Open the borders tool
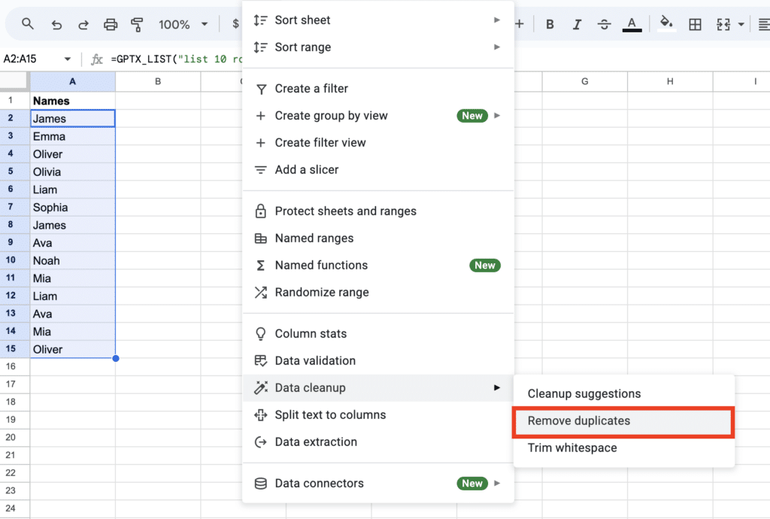 point(696,24)
